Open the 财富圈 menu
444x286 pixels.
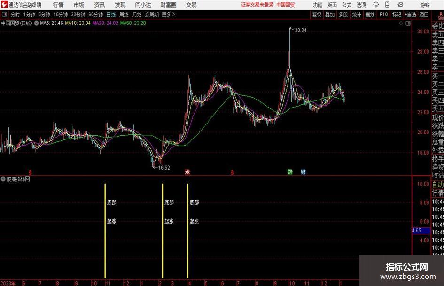(168, 5)
